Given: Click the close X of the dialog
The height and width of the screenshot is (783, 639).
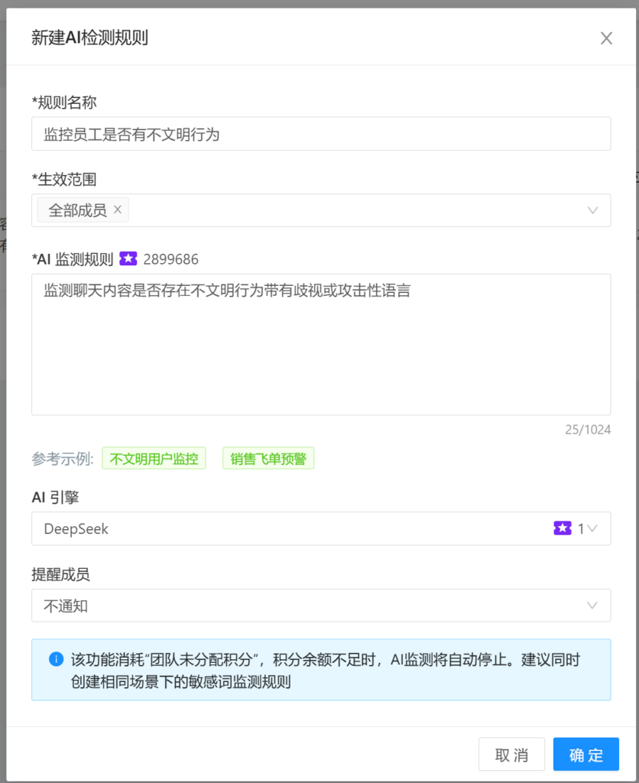Looking at the screenshot, I should (606, 37).
